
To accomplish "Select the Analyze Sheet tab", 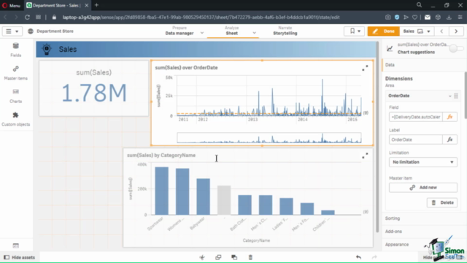I will pos(232,31).
